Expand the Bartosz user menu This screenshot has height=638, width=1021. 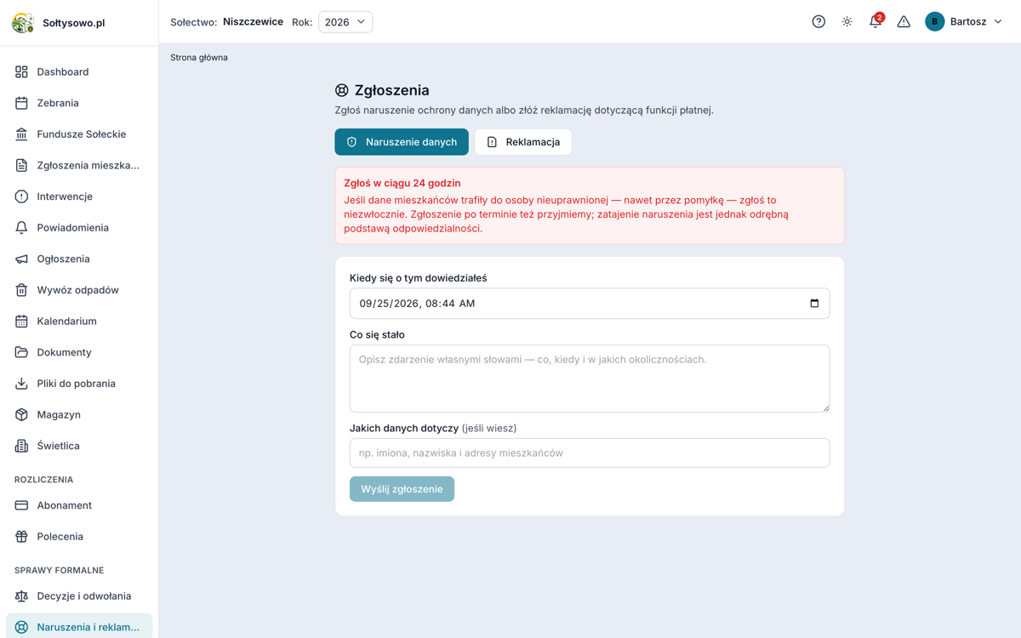point(964,22)
